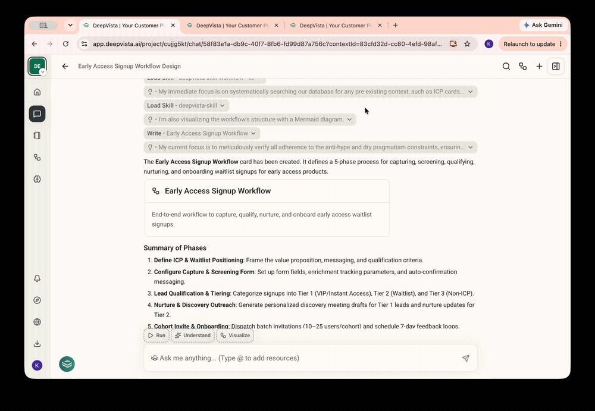Viewport: 595px width, 411px height.
Task: Open the notebook icon in sidebar
Action: point(37,136)
